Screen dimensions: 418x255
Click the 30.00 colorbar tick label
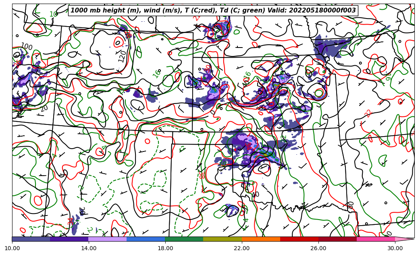click(x=395, y=248)
